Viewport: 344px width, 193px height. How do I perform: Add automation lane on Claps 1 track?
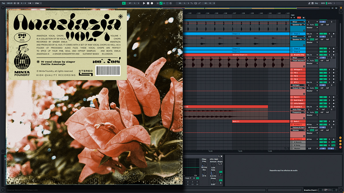point(304,45)
